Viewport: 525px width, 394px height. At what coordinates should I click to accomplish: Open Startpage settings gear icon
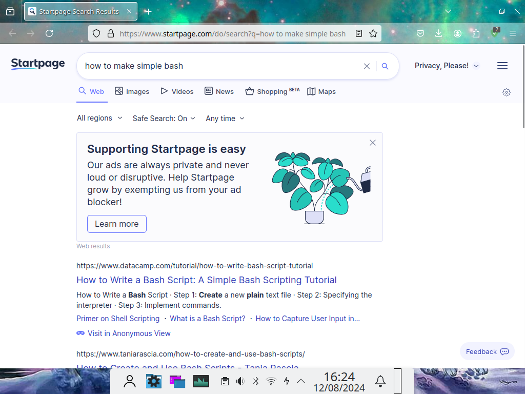click(506, 92)
